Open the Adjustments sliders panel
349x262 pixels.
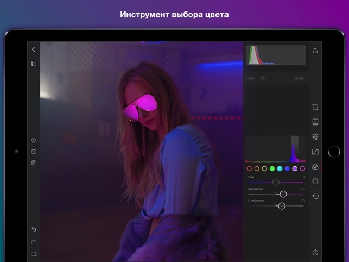tap(315, 136)
